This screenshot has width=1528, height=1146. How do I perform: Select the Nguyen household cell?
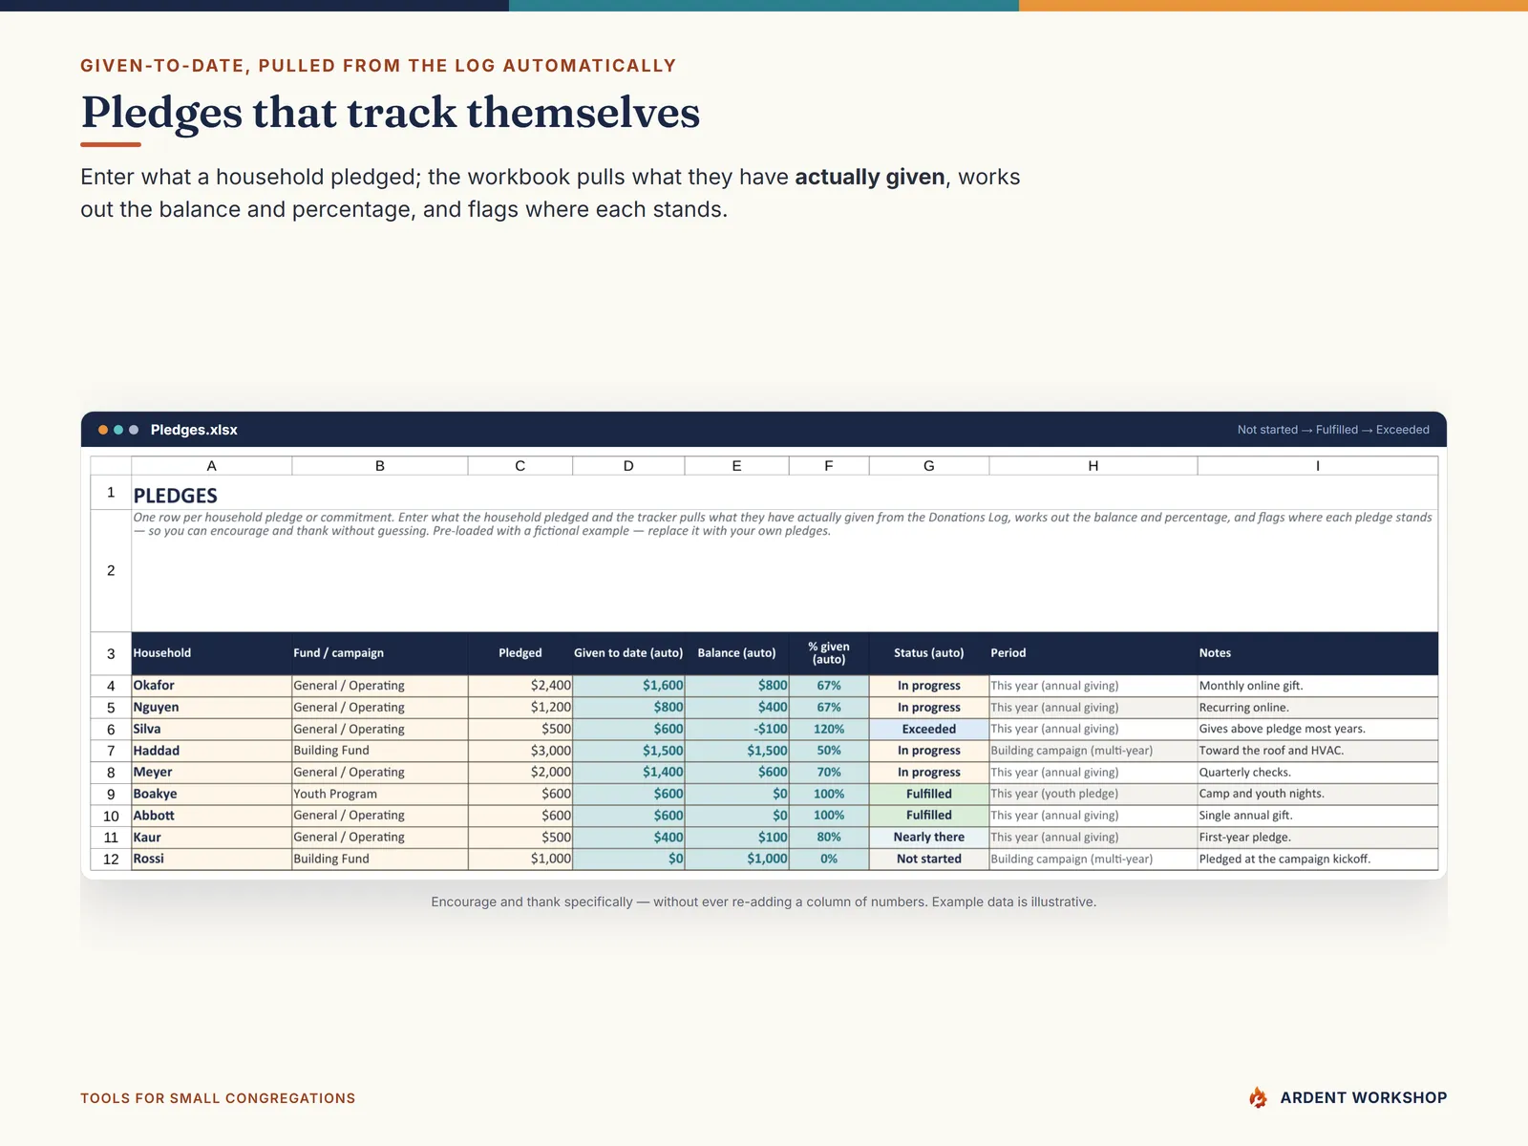click(x=211, y=708)
